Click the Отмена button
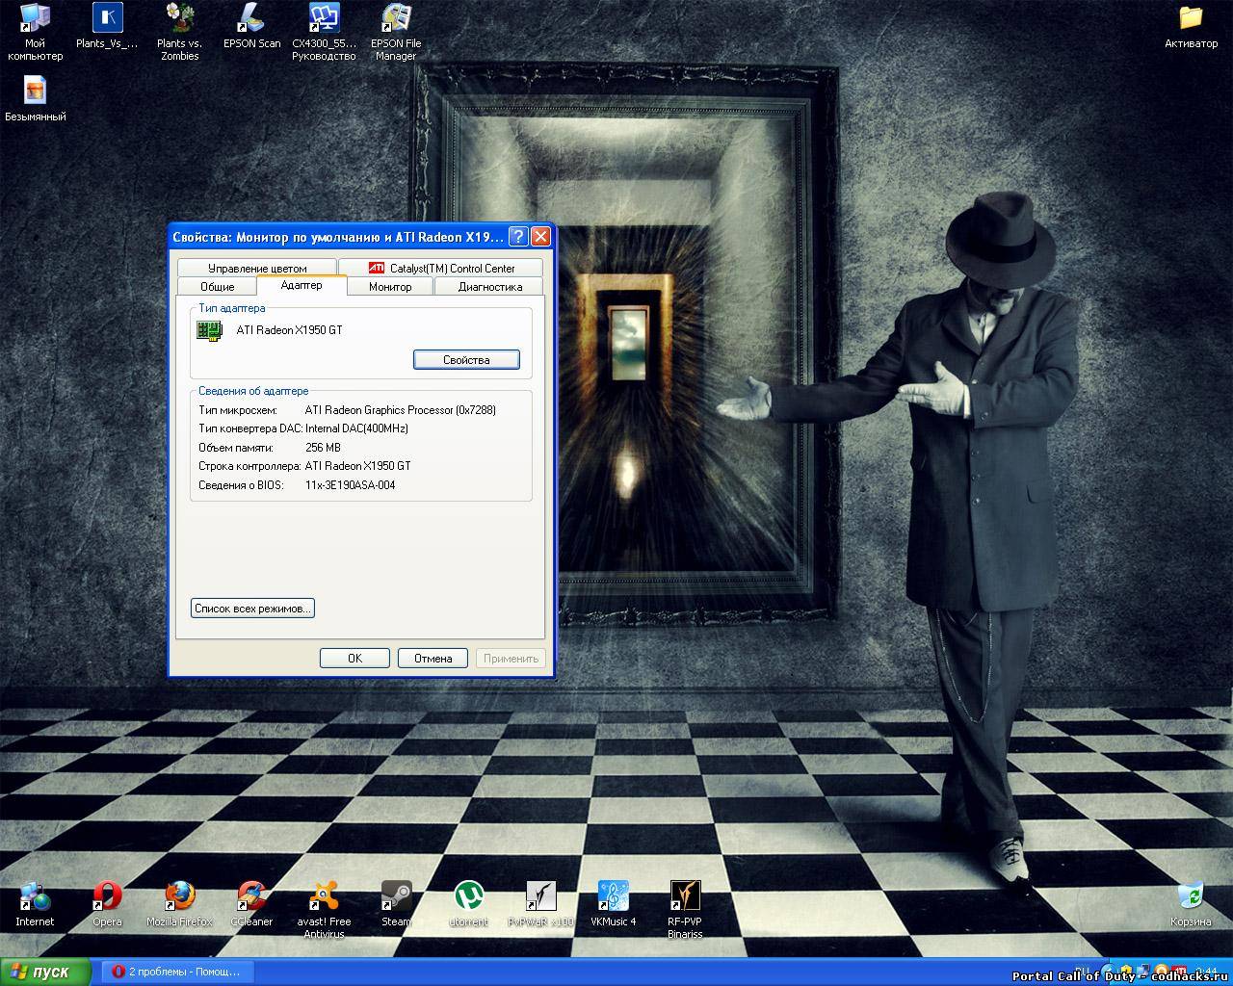This screenshot has width=1233, height=986. click(433, 658)
